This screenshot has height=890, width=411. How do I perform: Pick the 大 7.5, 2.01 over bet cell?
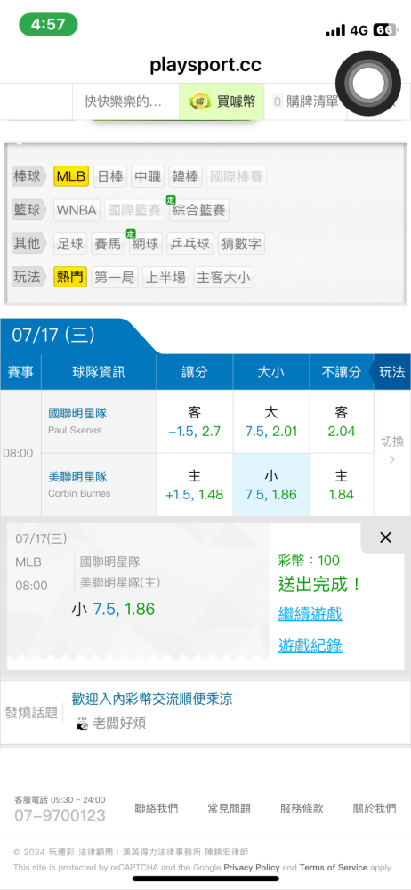click(x=270, y=421)
